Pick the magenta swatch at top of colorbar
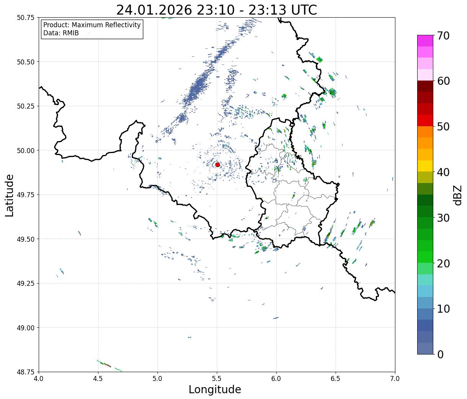 click(425, 41)
